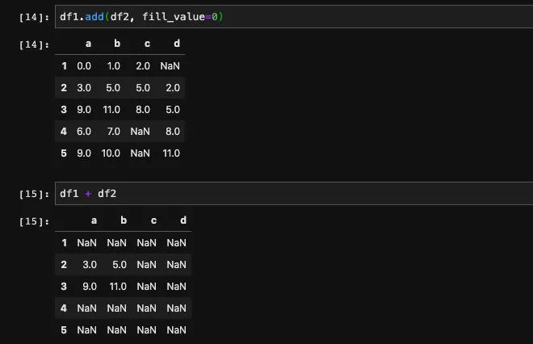Select the 11.0 cell in row 5 of first table

tap(171, 153)
